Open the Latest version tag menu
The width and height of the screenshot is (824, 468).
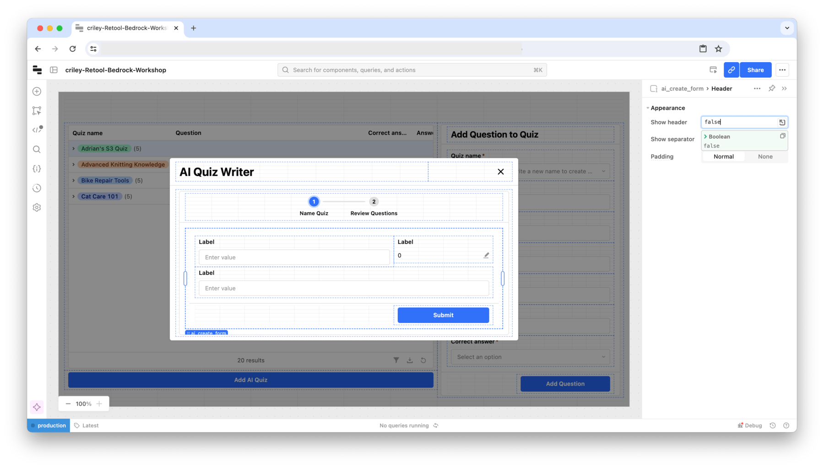(x=87, y=425)
